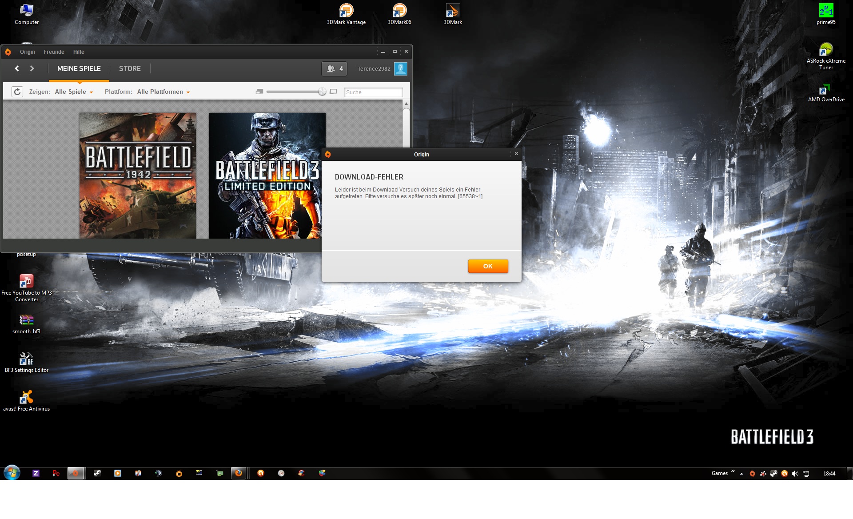This screenshot has height=519, width=853.
Task: Open the Freunde menu
Action: (x=54, y=52)
